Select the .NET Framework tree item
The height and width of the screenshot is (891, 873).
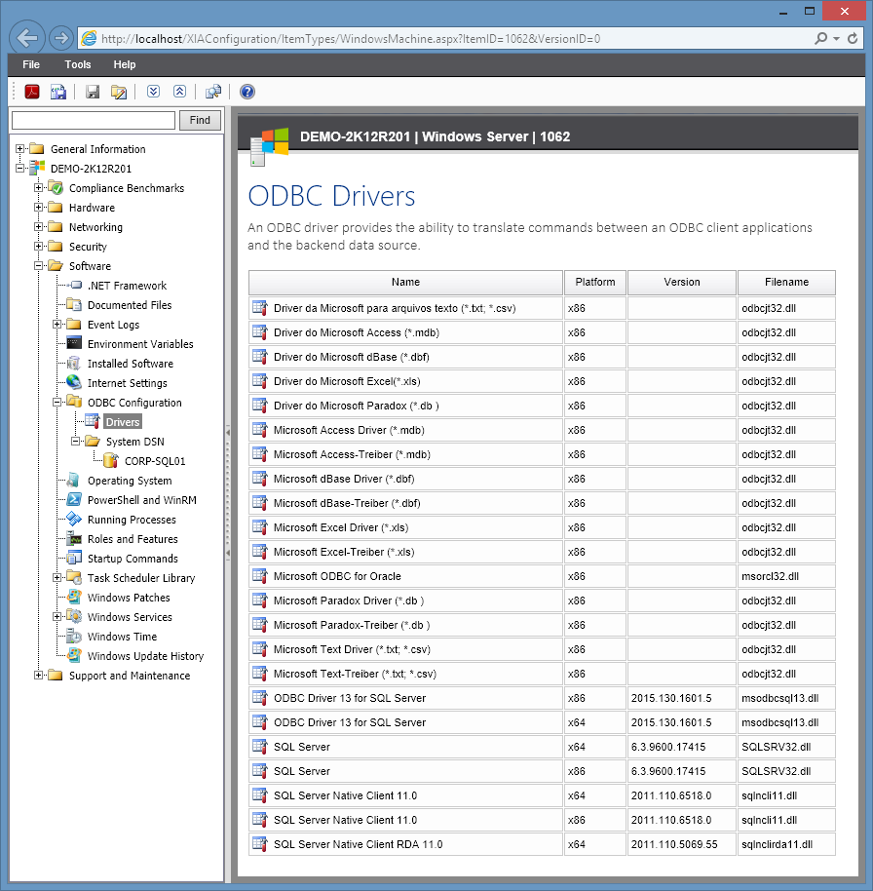coord(127,286)
